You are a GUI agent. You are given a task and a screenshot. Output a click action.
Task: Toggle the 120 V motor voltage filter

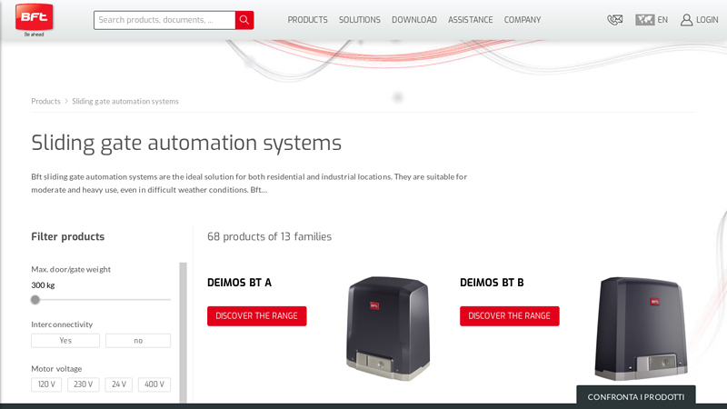click(x=46, y=384)
